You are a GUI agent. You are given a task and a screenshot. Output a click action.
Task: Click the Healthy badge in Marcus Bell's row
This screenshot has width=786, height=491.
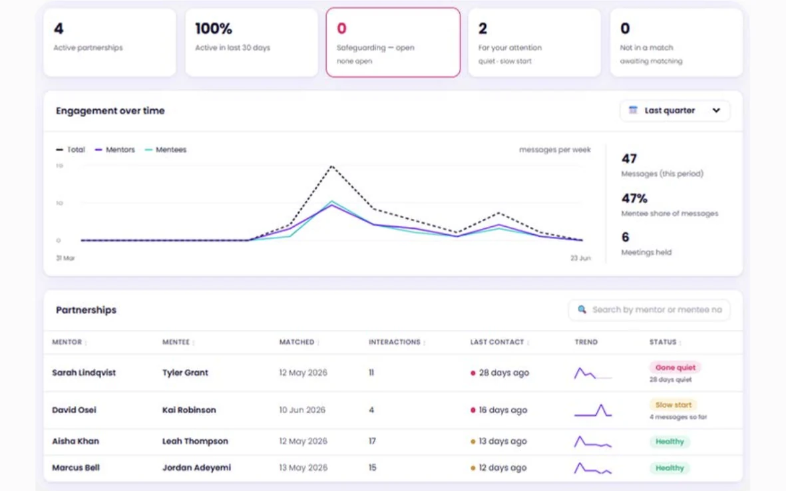pos(670,468)
